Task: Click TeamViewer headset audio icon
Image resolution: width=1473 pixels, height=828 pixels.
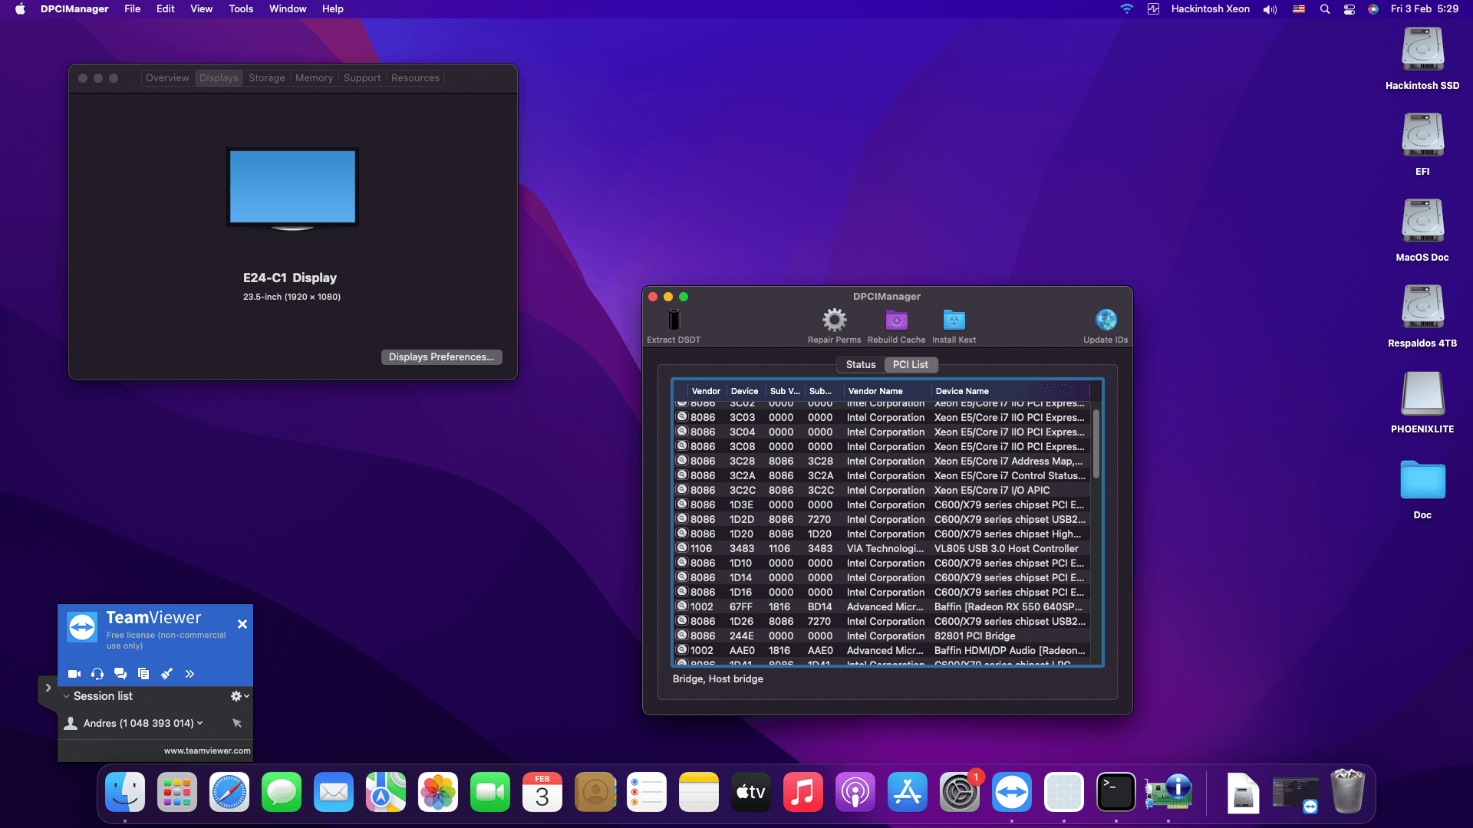Action: tap(97, 674)
